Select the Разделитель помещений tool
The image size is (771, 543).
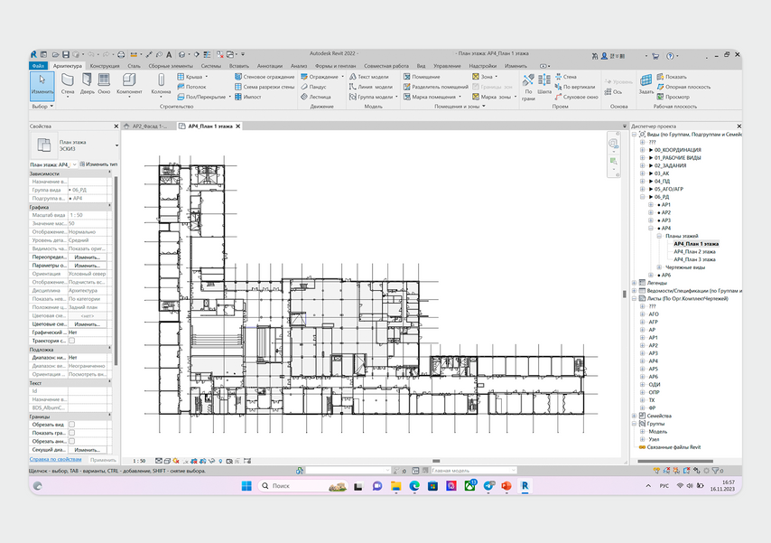(436, 87)
